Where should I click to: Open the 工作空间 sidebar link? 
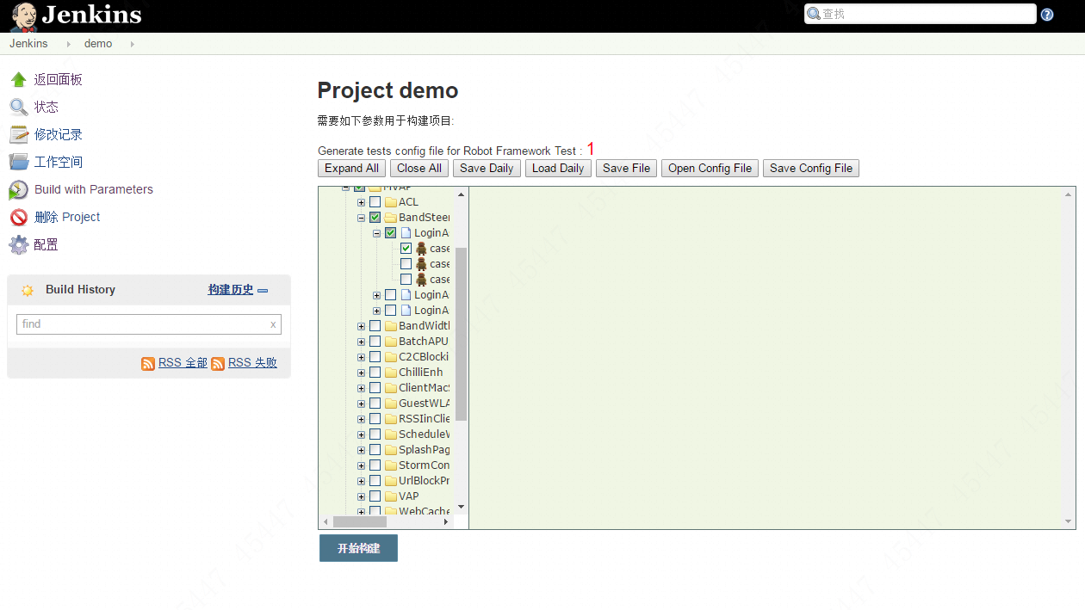(x=59, y=163)
